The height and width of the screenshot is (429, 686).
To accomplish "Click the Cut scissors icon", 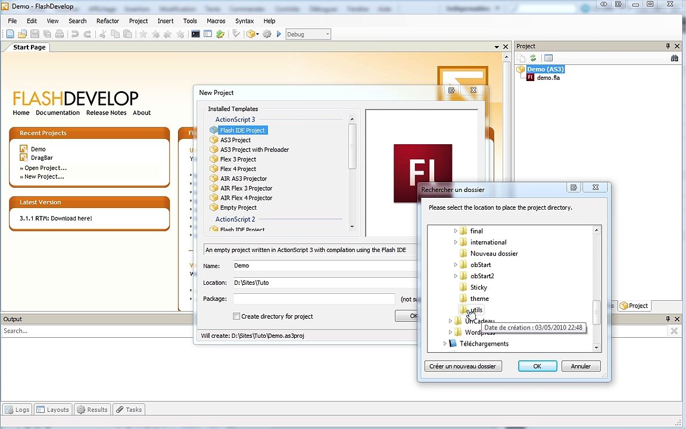I will [103, 34].
